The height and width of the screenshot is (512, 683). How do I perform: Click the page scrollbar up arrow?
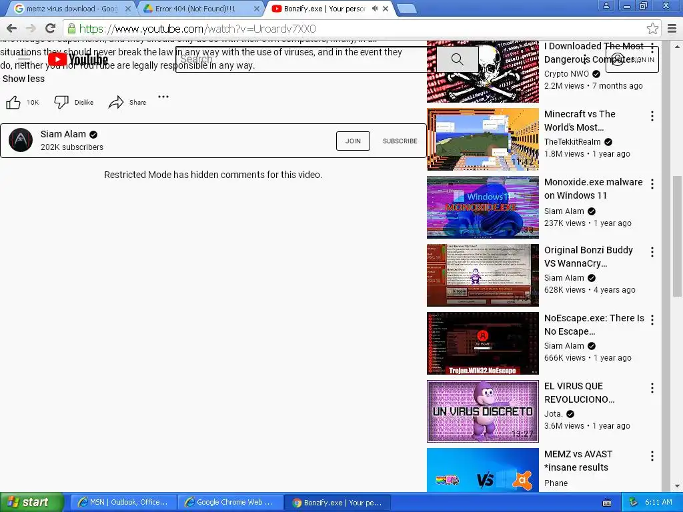[x=677, y=46]
